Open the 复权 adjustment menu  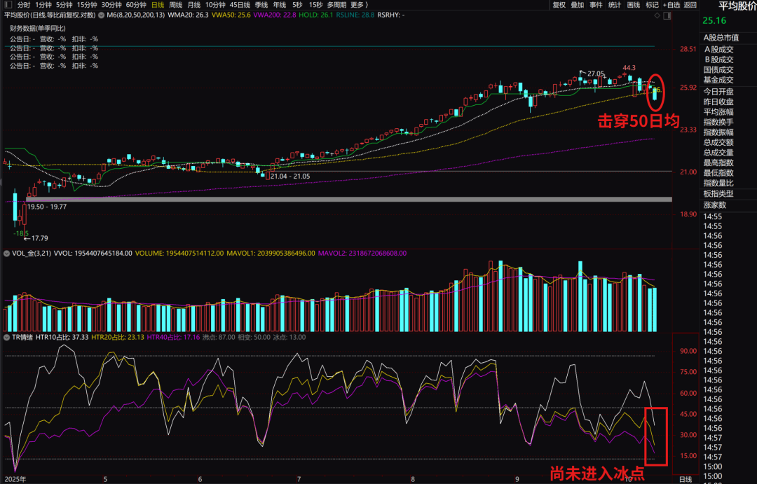click(559, 5)
